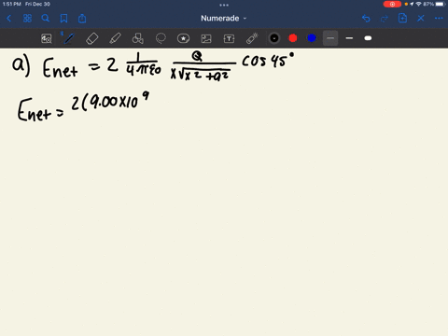The width and height of the screenshot is (448, 336).
Task: Select the Eraser tool
Action: click(92, 38)
